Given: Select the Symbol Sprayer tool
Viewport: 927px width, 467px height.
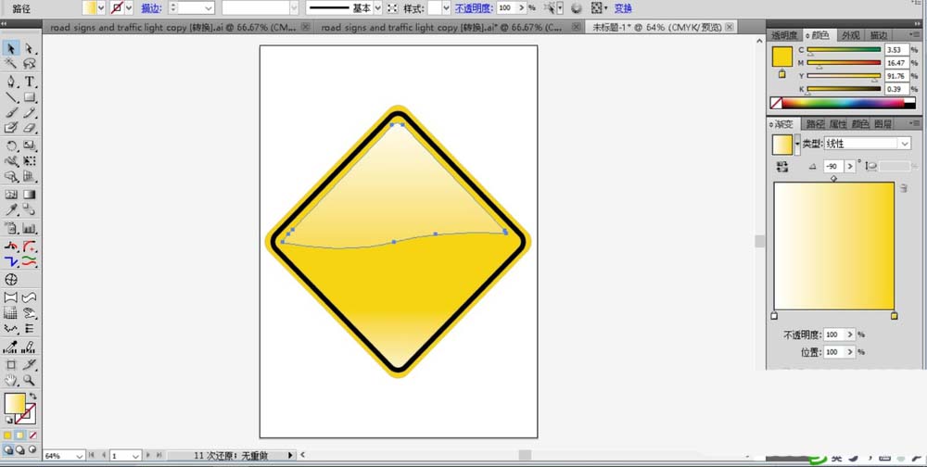Looking at the screenshot, I should click(11, 228).
